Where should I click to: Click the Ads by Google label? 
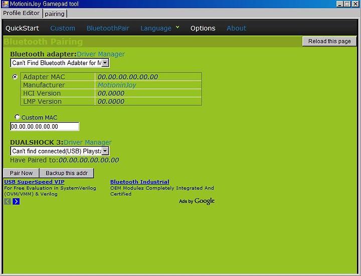click(197, 201)
